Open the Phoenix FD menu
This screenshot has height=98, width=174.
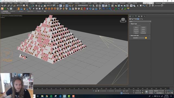click(107, 3)
